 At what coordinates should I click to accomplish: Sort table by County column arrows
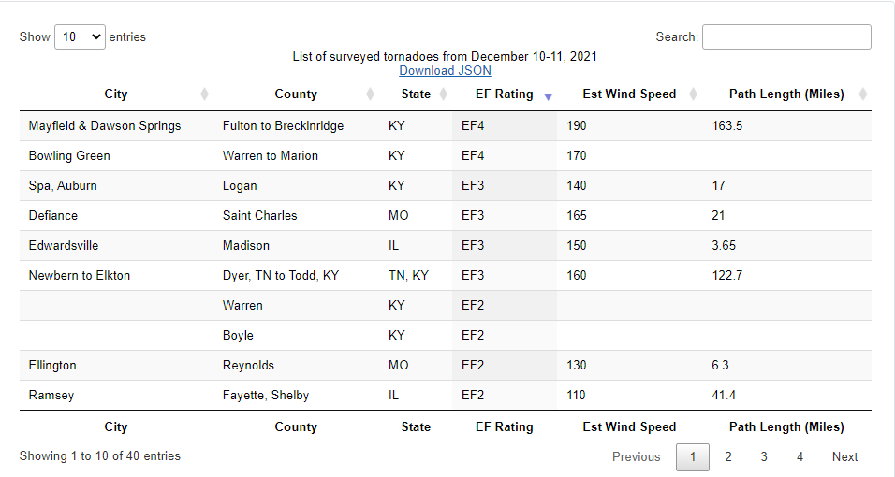click(370, 94)
